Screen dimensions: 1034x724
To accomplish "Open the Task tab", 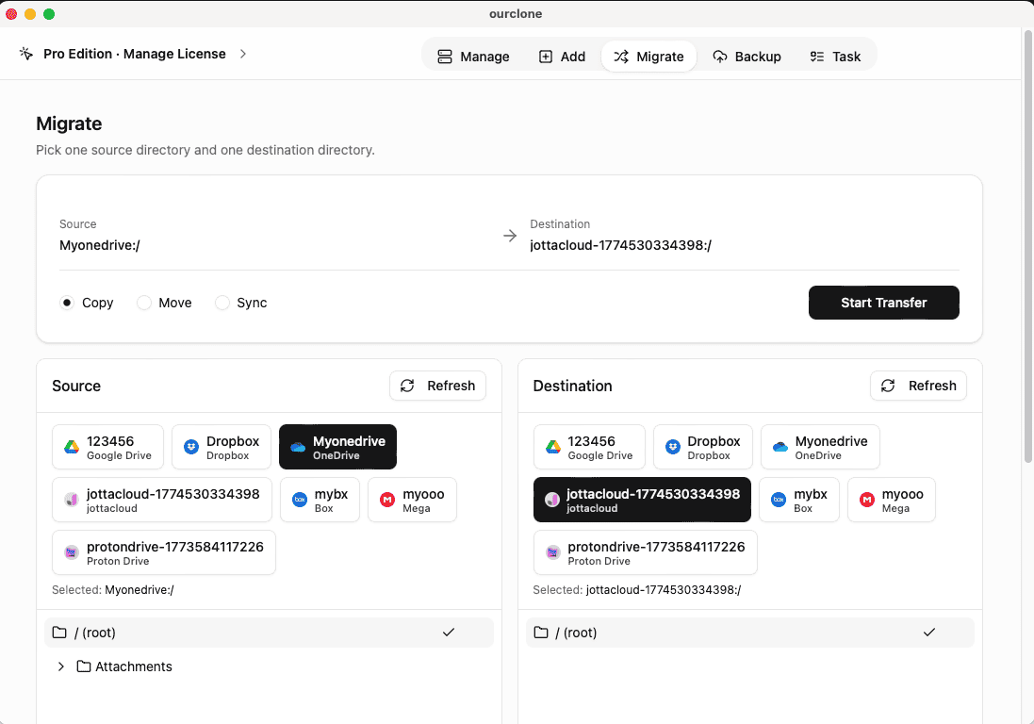I will point(835,56).
